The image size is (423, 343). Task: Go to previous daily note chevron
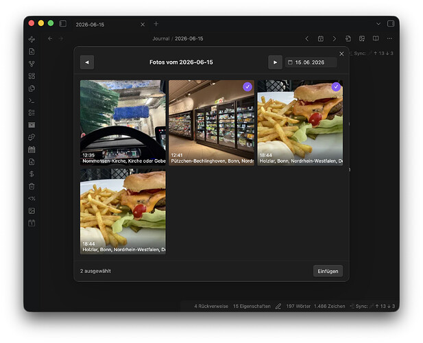pos(307,38)
